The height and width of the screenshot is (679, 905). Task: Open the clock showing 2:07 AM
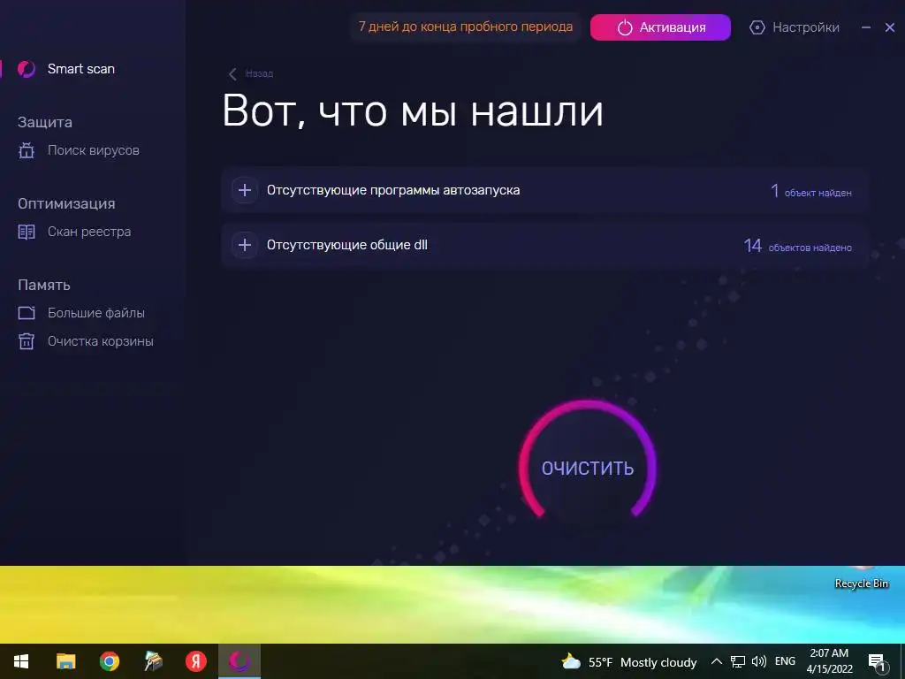coord(829,661)
